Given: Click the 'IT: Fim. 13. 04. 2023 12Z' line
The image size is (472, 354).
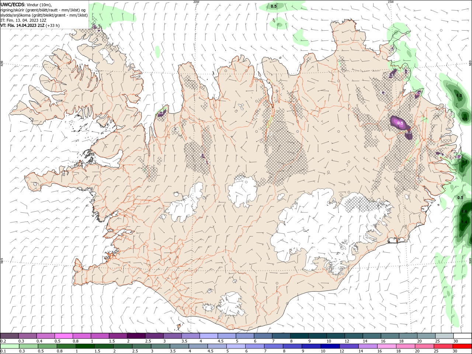Looking at the screenshot, I should (24, 20).
